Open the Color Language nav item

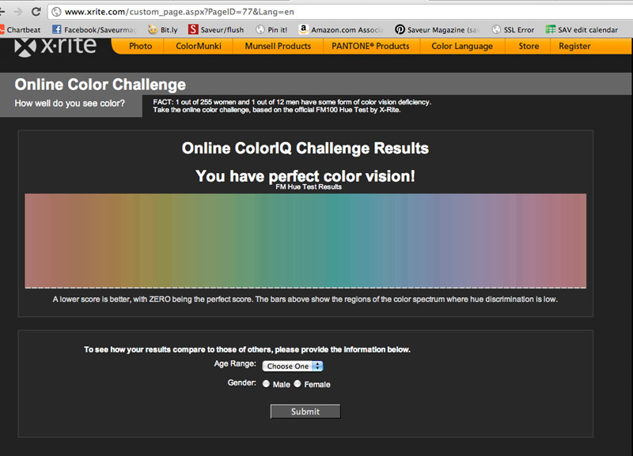pos(461,46)
